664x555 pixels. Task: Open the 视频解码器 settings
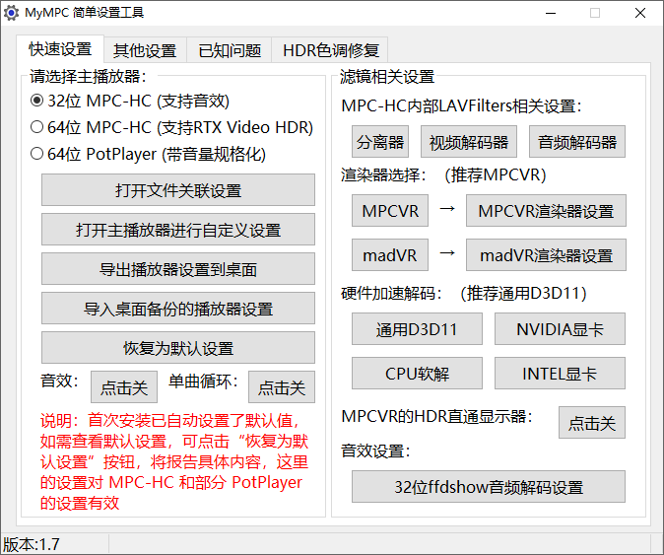pyautogui.click(x=468, y=142)
